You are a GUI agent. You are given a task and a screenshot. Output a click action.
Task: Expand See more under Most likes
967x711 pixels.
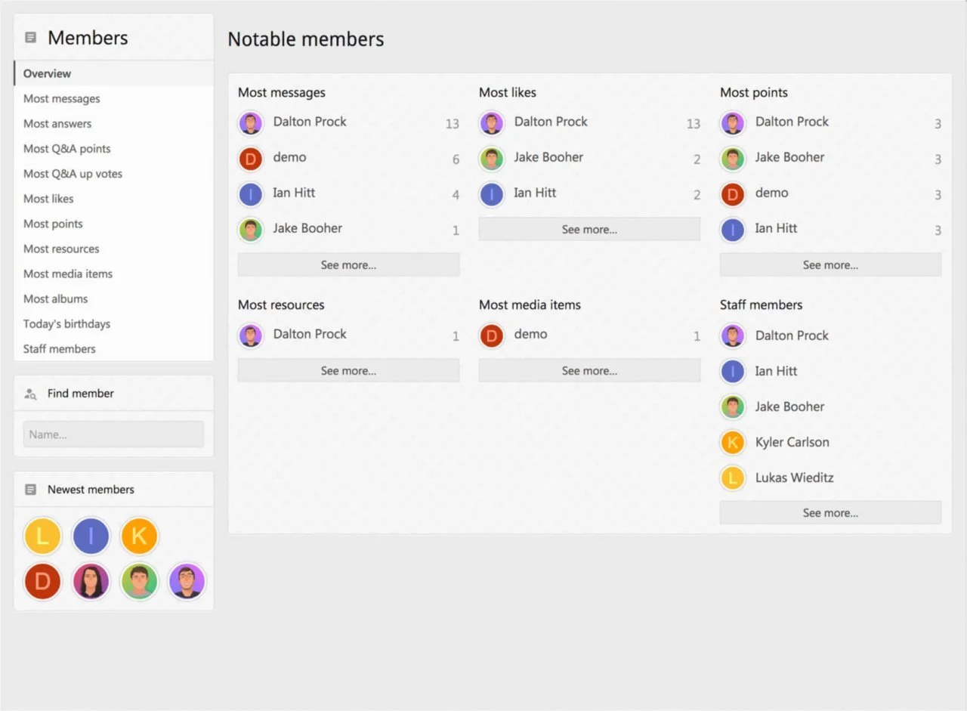tap(589, 230)
